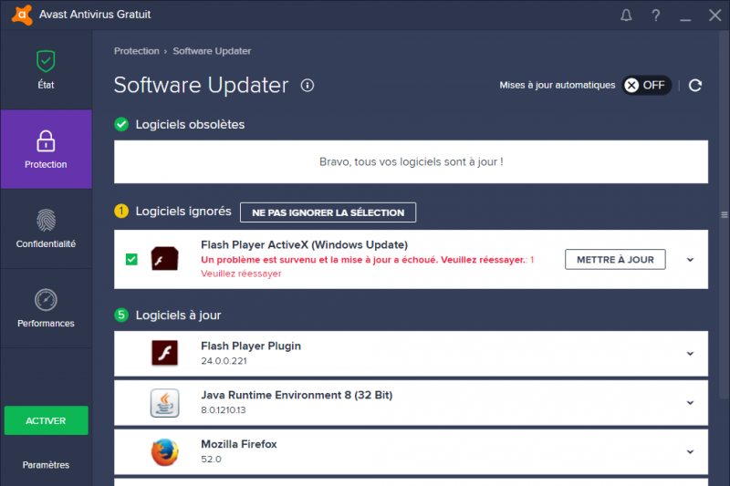This screenshot has height=486, width=730.
Task: Click Flash Player ActiveX (Windows Update) title
Action: [305, 245]
